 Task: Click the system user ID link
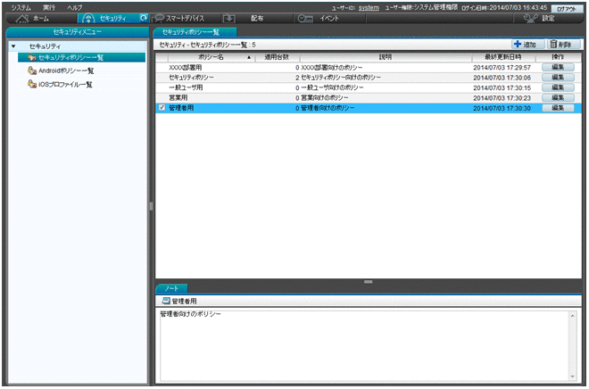[369, 7]
